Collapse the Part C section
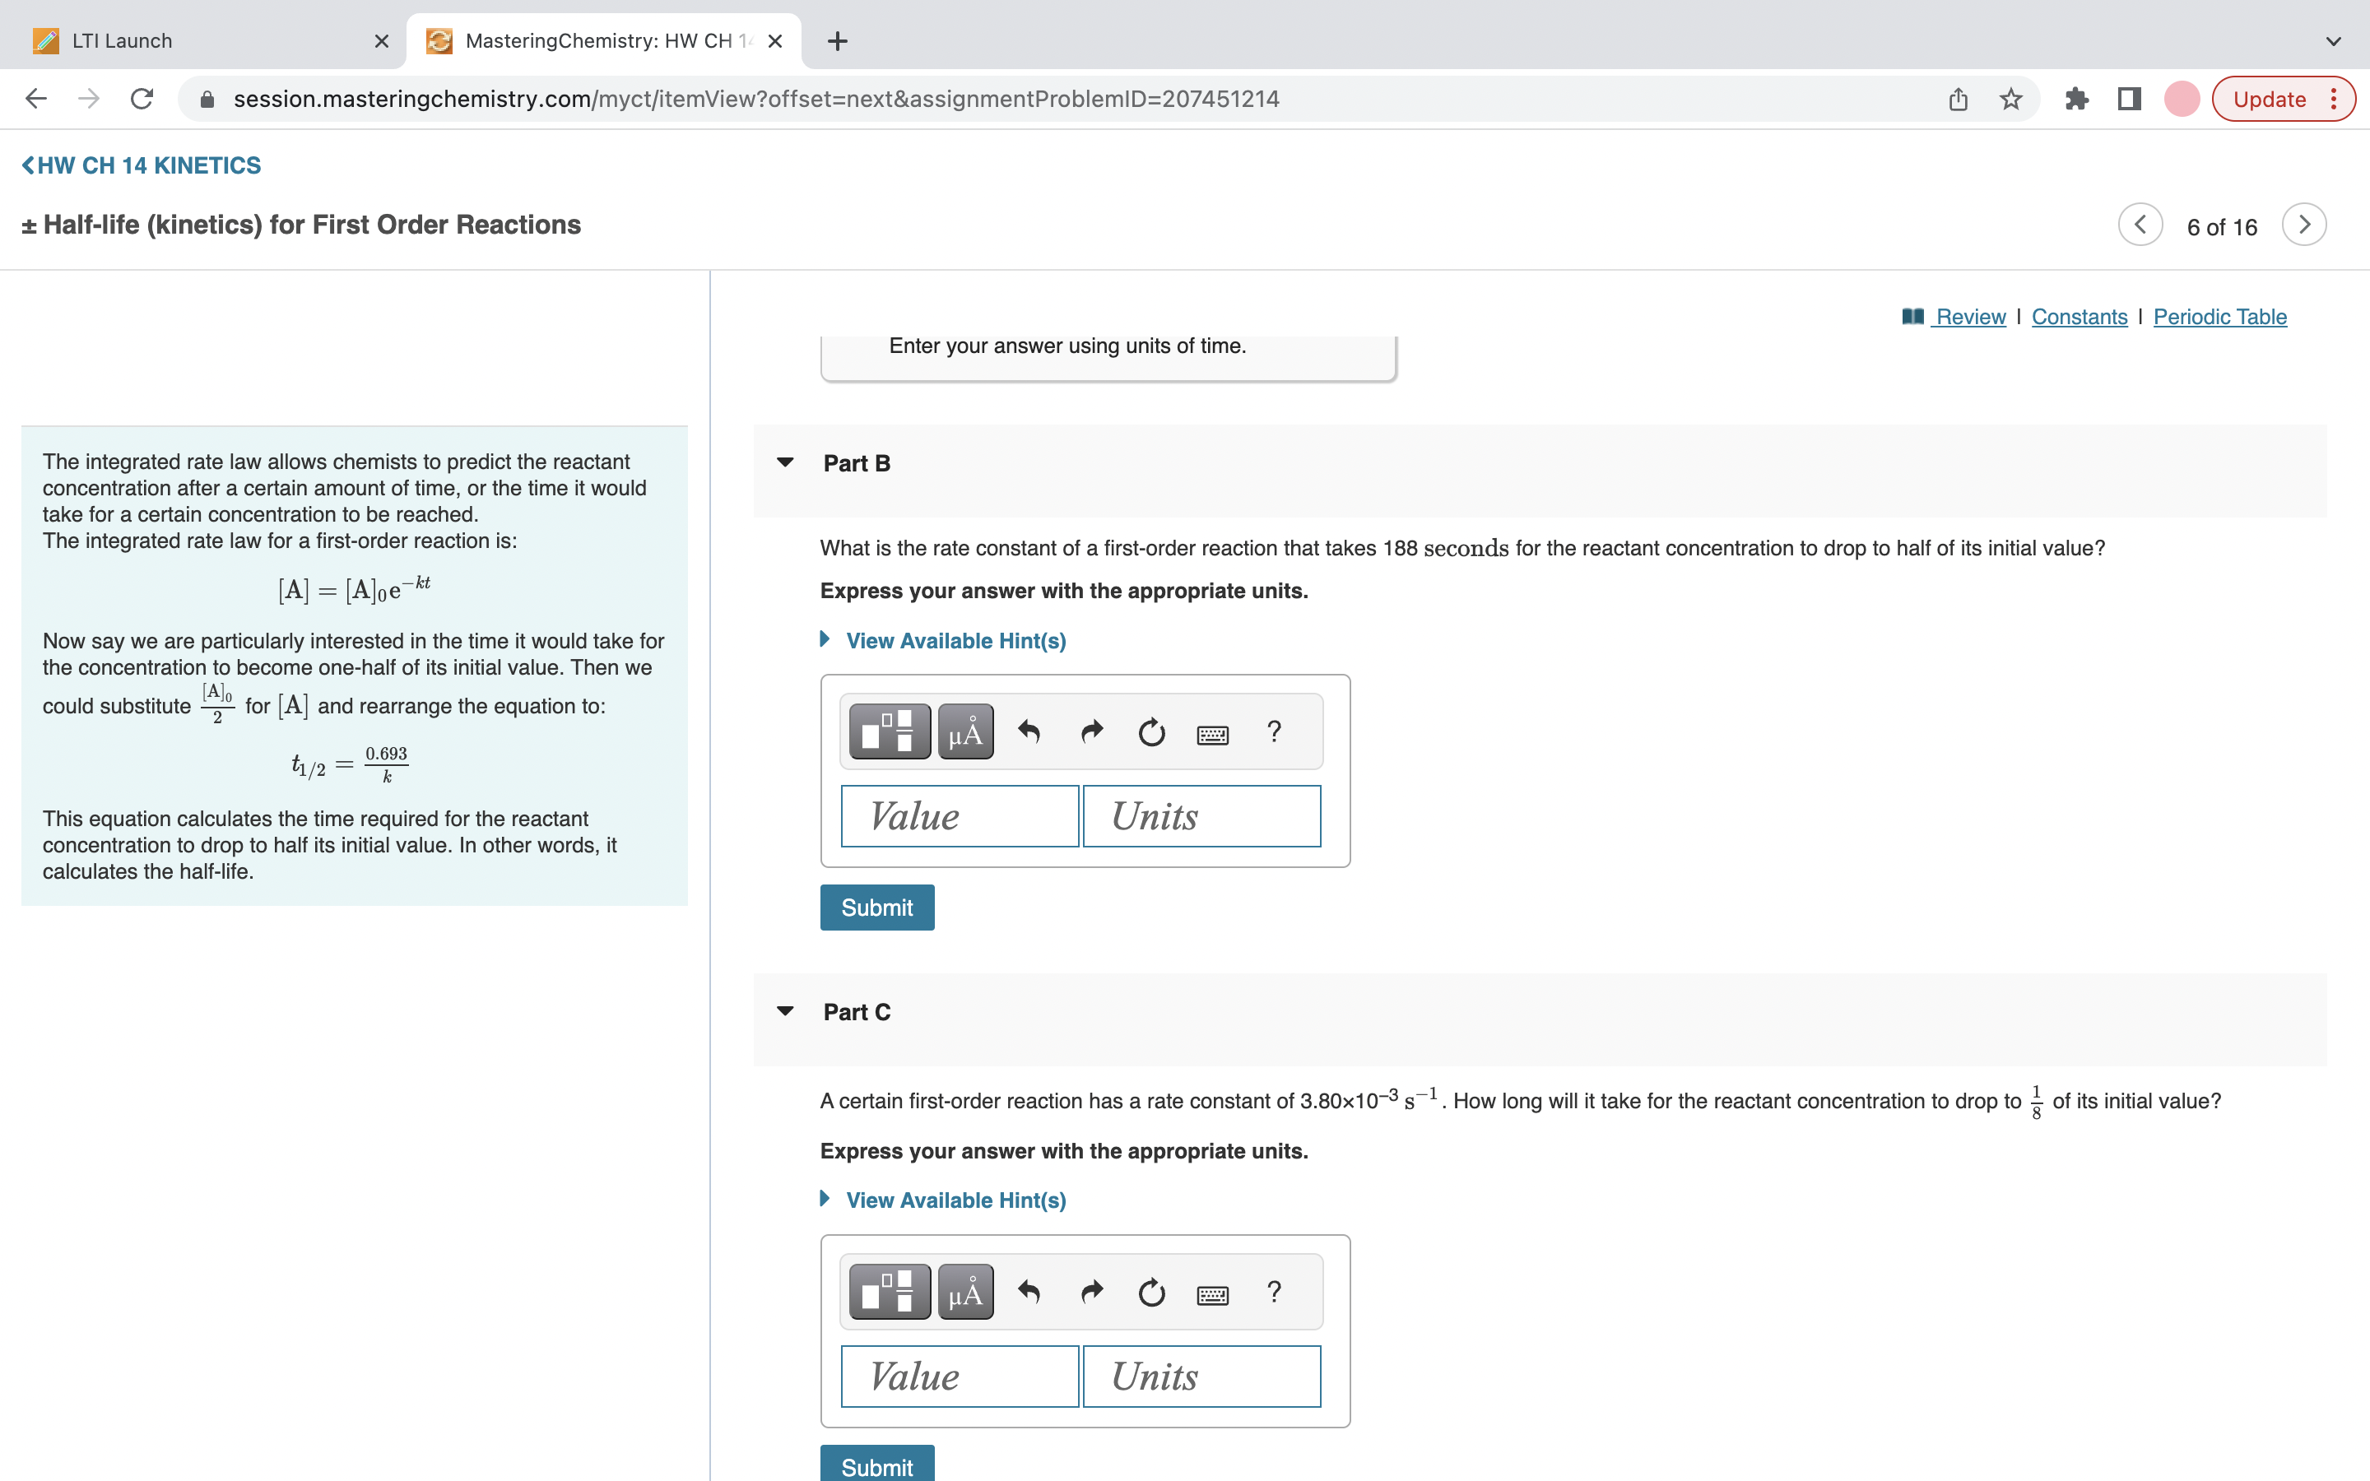2370x1481 pixels. [x=785, y=1011]
